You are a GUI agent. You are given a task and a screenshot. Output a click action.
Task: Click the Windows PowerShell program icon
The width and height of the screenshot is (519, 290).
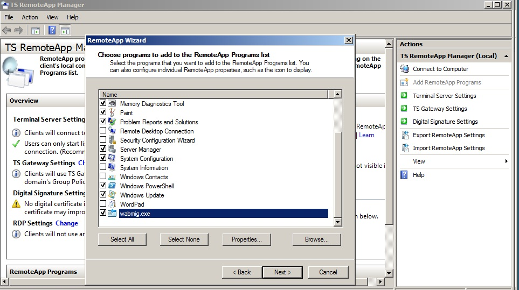[112, 186]
